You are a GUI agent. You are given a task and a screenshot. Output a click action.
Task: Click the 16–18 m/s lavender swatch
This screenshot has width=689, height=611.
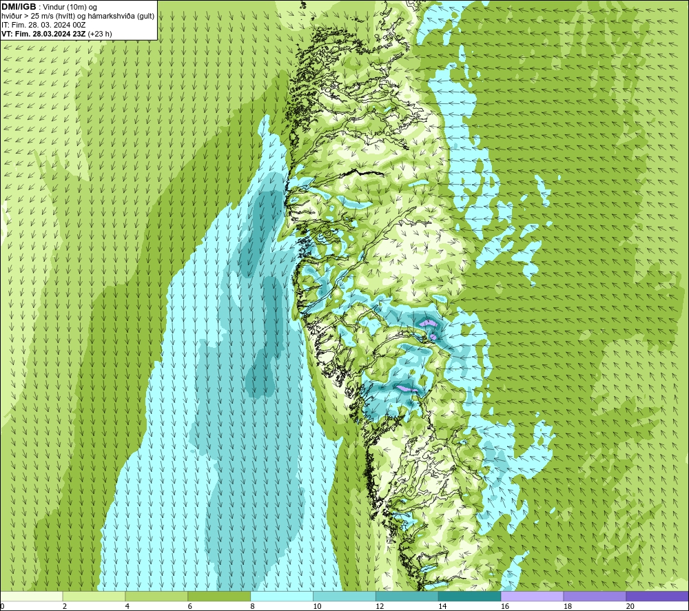click(x=532, y=596)
